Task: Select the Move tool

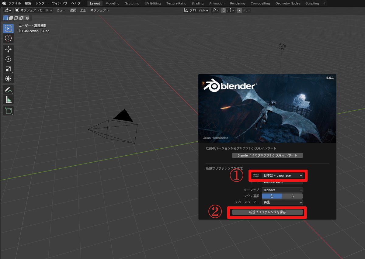Action: [x=8, y=49]
